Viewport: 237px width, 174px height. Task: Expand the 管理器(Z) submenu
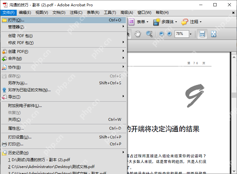[64, 27]
